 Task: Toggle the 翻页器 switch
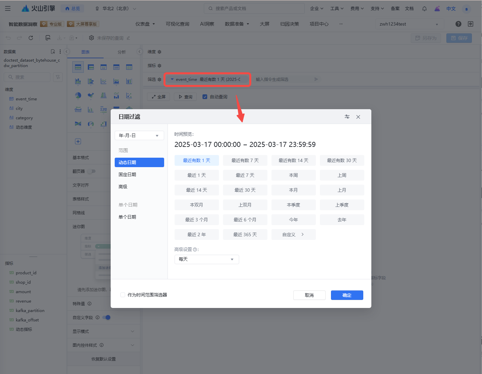pyautogui.click(x=91, y=171)
